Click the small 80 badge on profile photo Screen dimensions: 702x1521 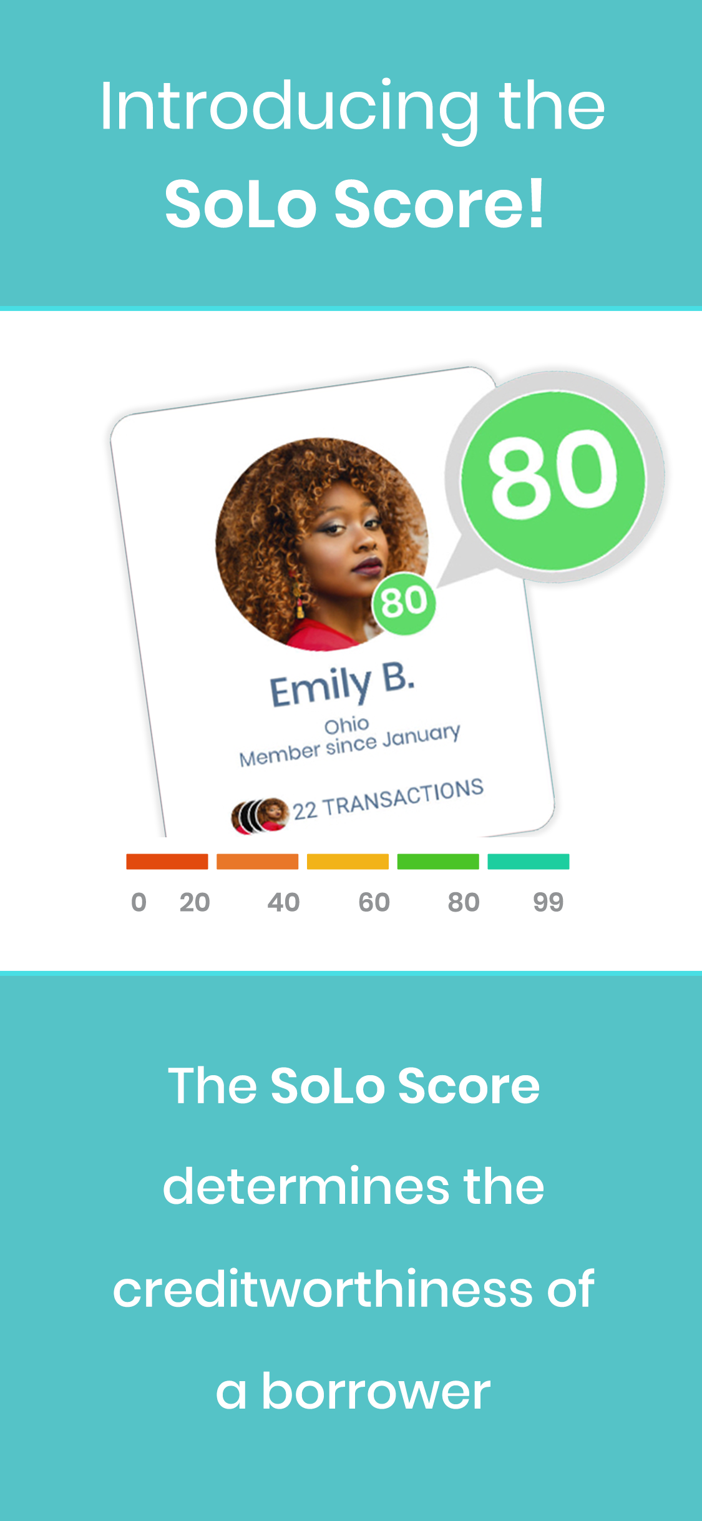click(x=404, y=603)
